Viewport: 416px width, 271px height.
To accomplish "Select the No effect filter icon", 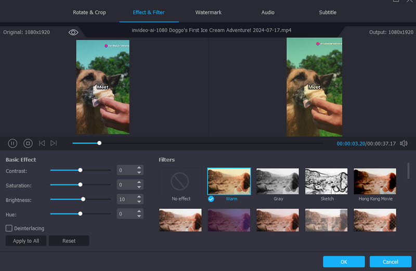I will tap(180, 181).
